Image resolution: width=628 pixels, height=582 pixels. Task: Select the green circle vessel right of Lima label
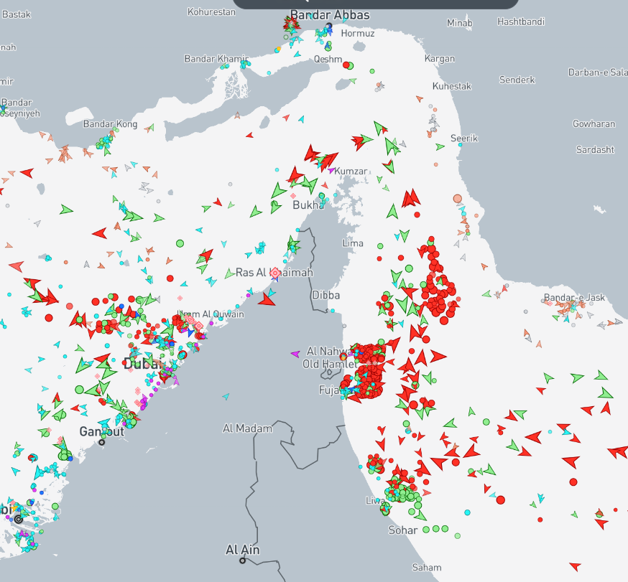(x=380, y=246)
